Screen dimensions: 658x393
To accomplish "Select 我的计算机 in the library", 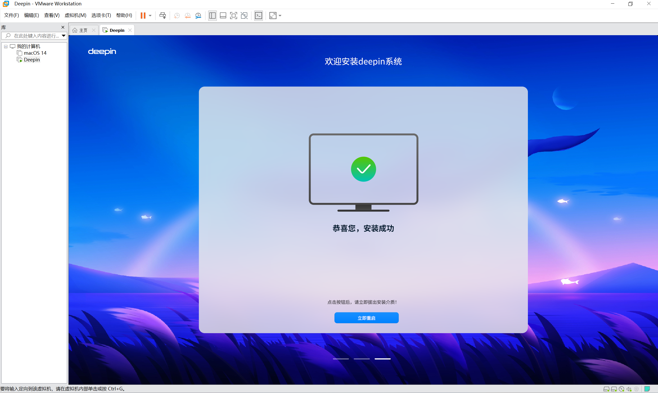I will [28, 46].
